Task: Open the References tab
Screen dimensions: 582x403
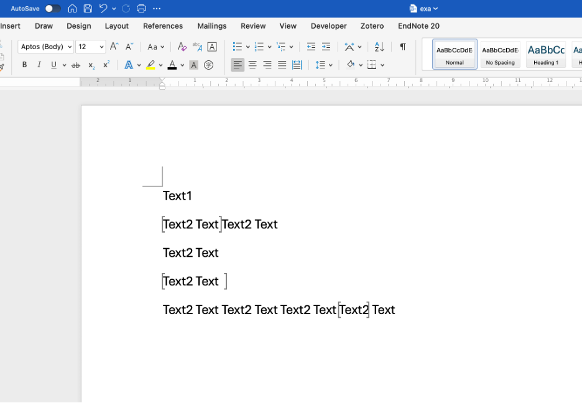Action: [163, 26]
